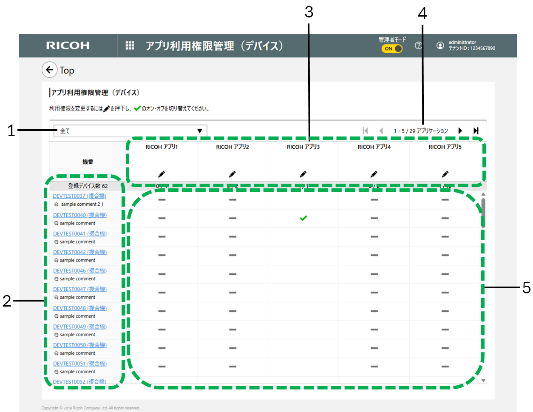
Task: Toggle DEVTEST0037 permission for RICOH アプリ1
Action: (162, 199)
